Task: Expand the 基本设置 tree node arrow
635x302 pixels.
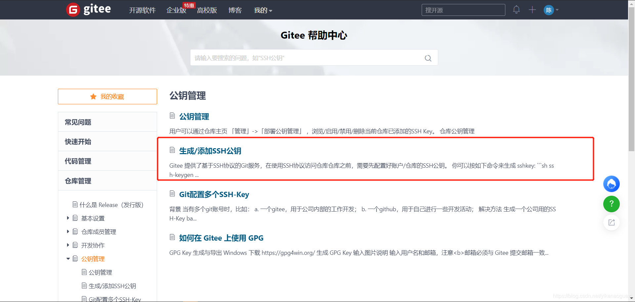Action: (68, 218)
